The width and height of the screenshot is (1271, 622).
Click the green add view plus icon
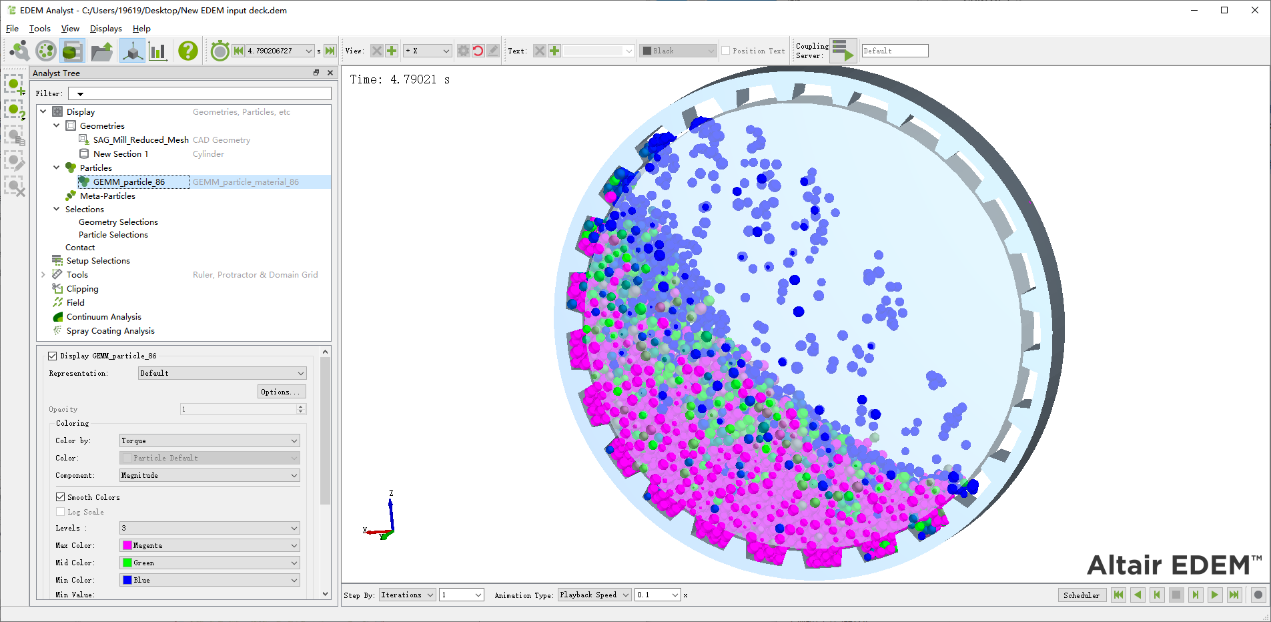tap(392, 51)
